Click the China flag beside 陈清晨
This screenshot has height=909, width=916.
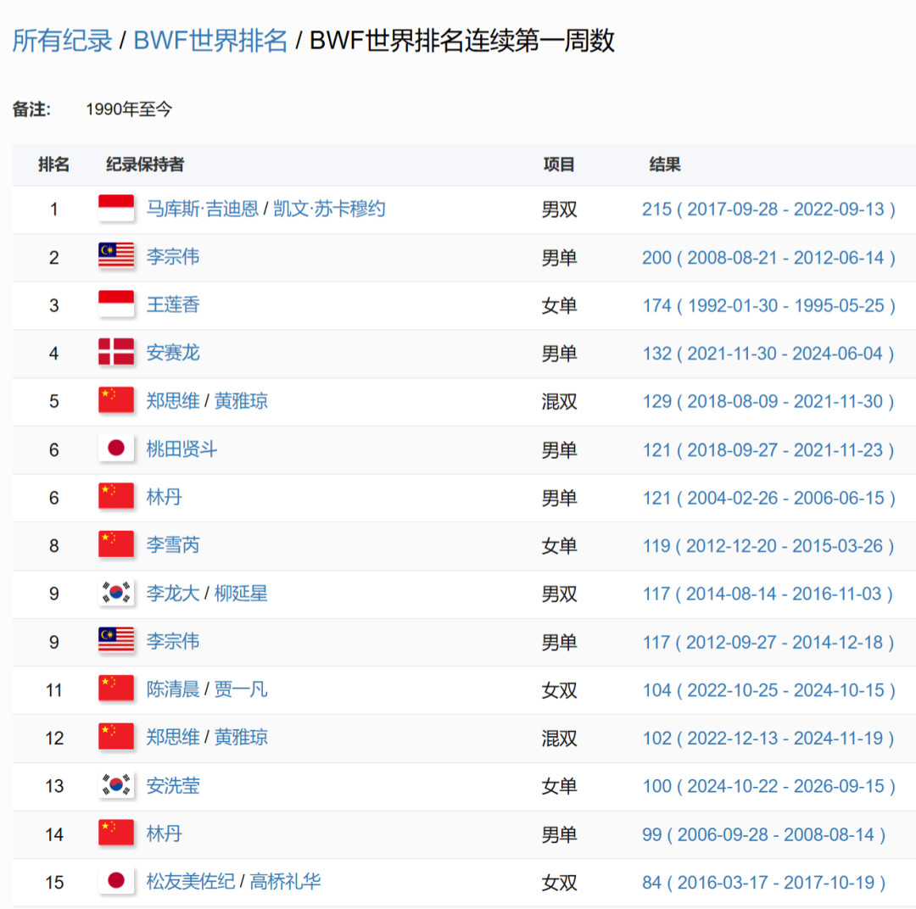[x=116, y=689]
